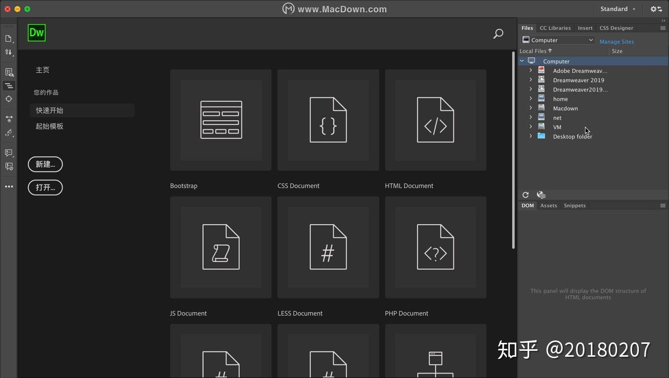Select the Bootstrap template thumbnail
This screenshot has height=378, width=669.
[221, 120]
